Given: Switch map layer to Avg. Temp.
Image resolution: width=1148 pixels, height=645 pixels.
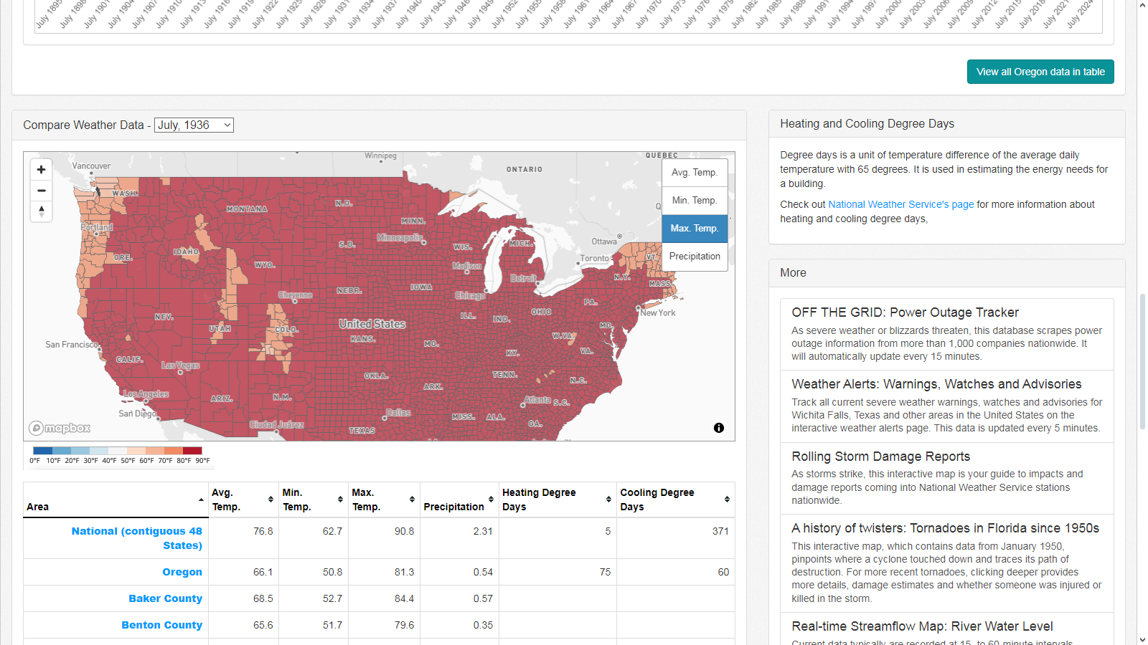Looking at the screenshot, I should point(694,173).
